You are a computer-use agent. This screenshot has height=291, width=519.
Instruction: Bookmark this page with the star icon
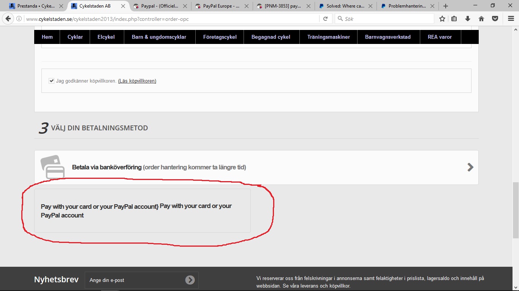tap(442, 19)
